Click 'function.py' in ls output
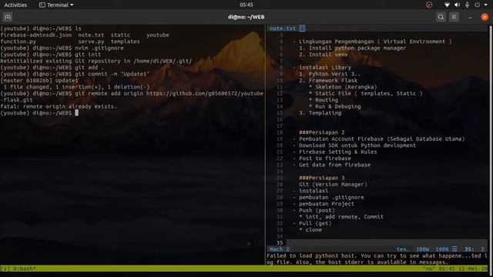 pyautogui.click(x=18, y=42)
